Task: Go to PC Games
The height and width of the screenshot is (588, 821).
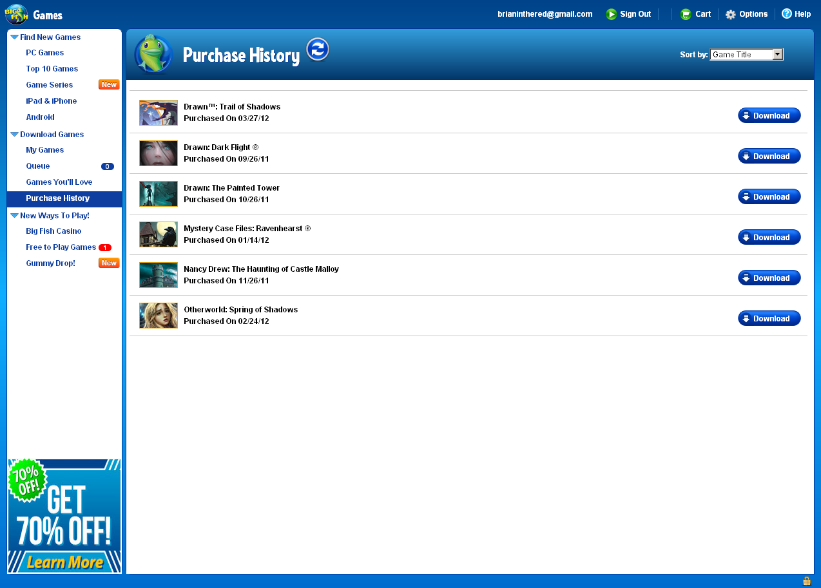Action: [45, 53]
